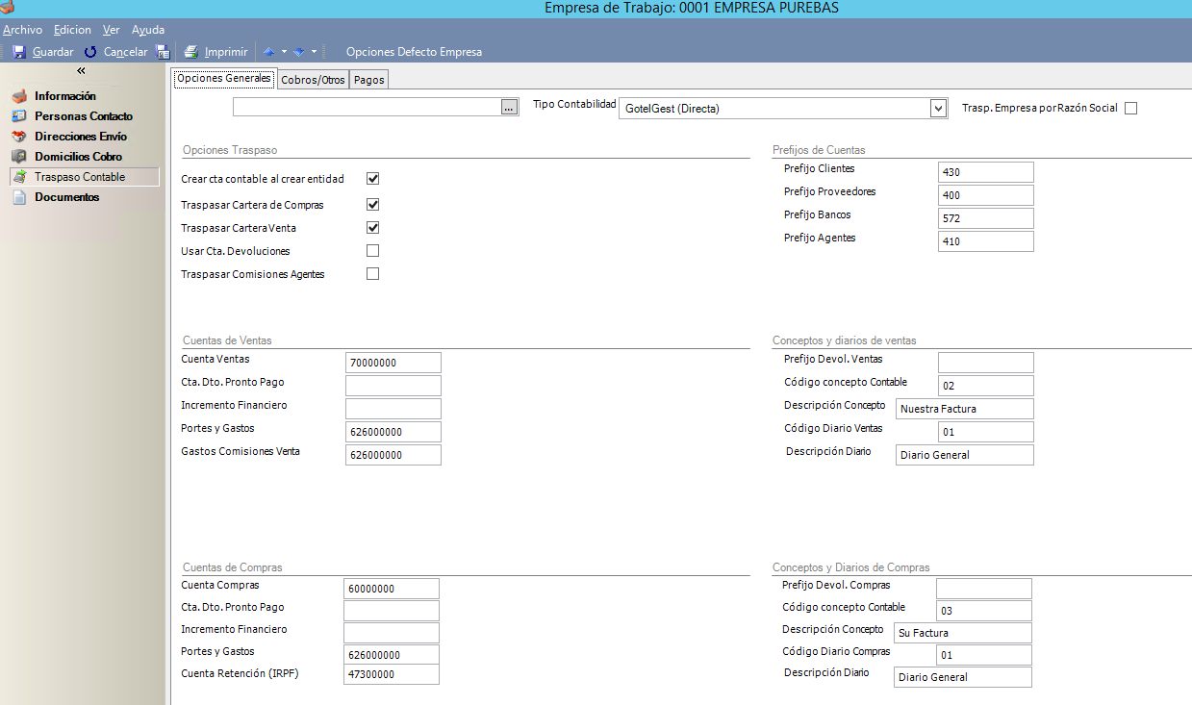Select Traspaso Contable in the sidebar
The width and height of the screenshot is (1192, 705).
[x=85, y=177]
